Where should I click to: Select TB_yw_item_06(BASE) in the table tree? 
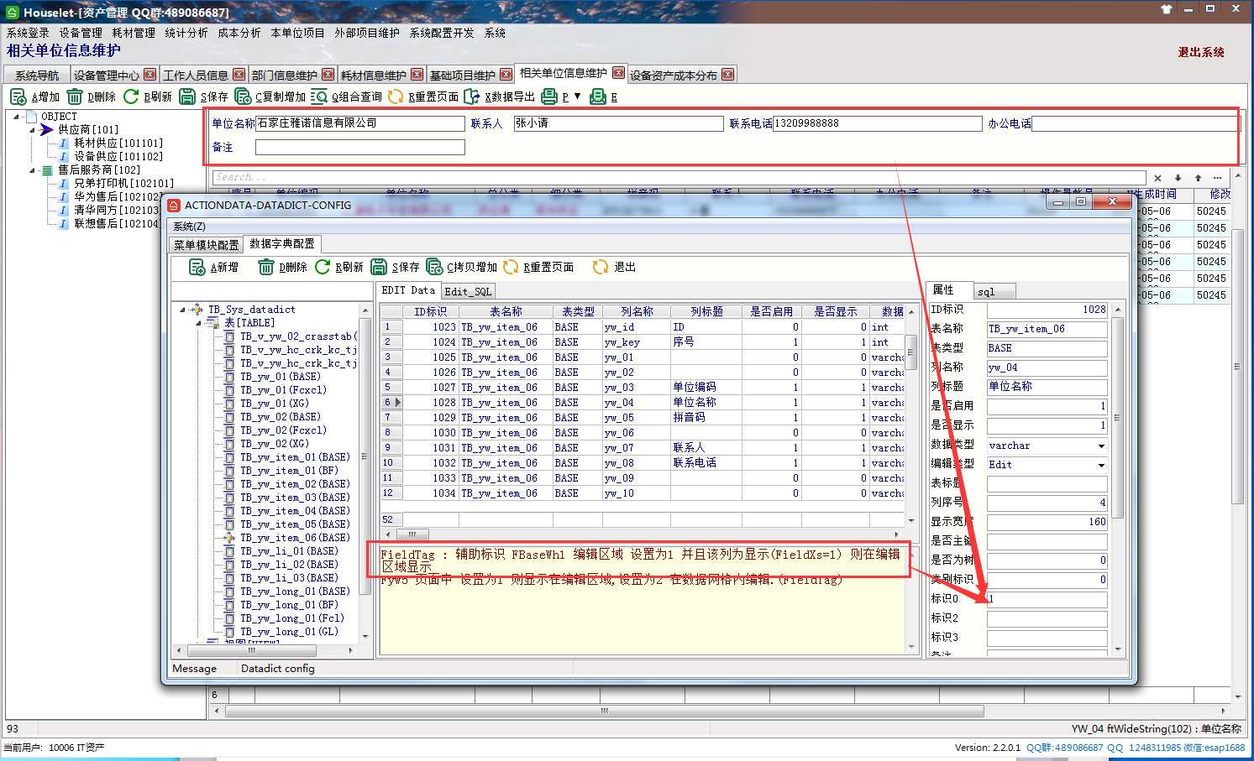coord(295,538)
